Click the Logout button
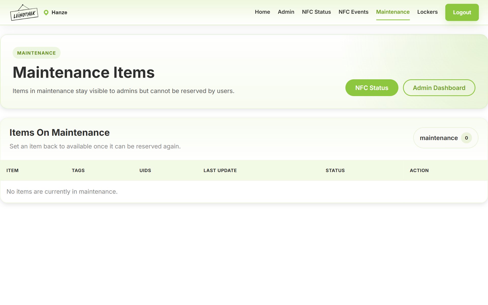This screenshot has width=488, height=305. [x=462, y=12]
